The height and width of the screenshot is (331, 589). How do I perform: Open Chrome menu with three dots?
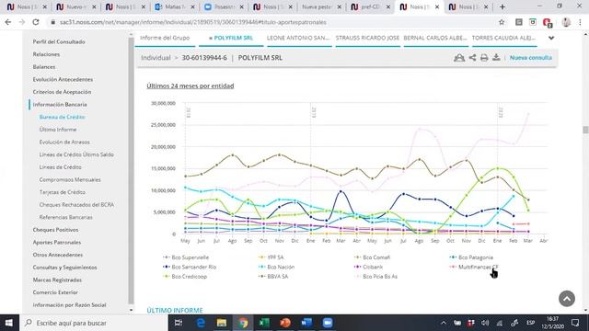(580, 22)
